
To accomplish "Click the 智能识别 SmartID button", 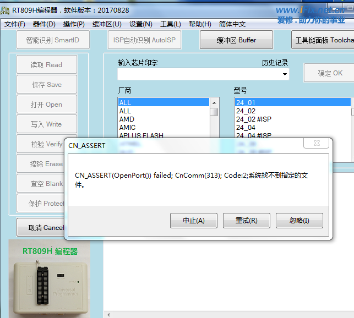I will [x=53, y=40].
